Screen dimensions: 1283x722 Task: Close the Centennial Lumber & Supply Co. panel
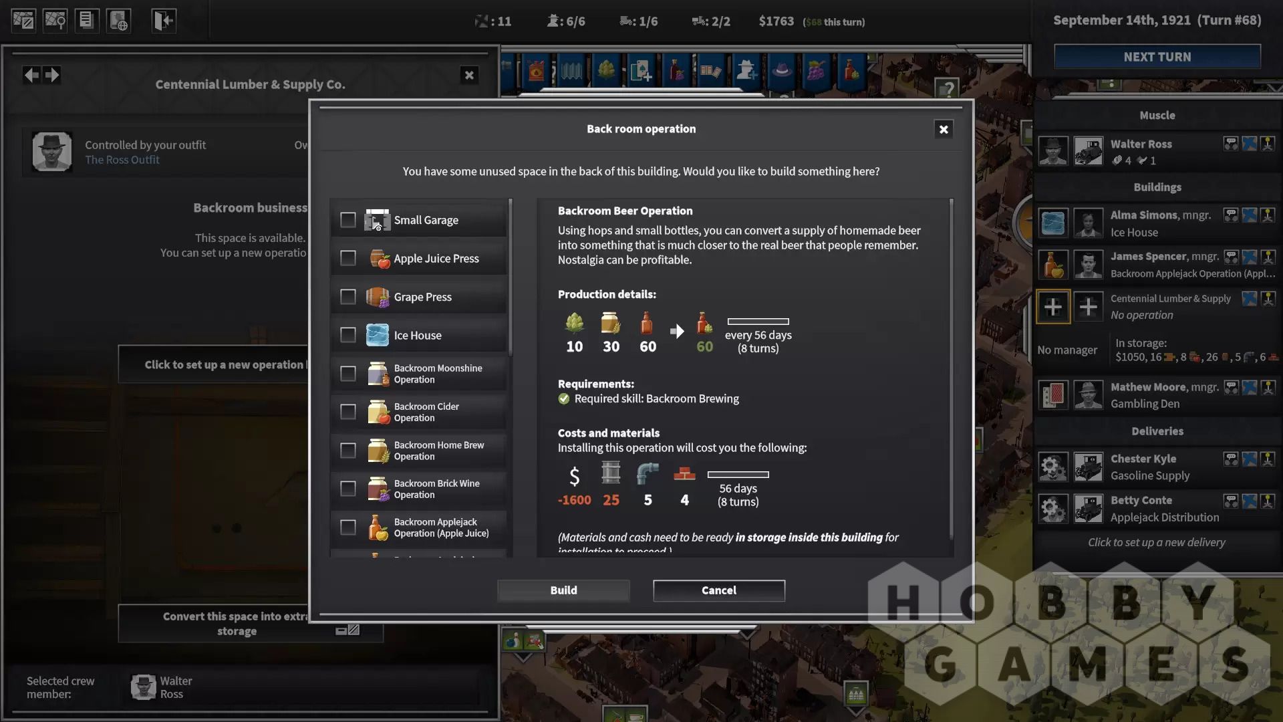469,75
